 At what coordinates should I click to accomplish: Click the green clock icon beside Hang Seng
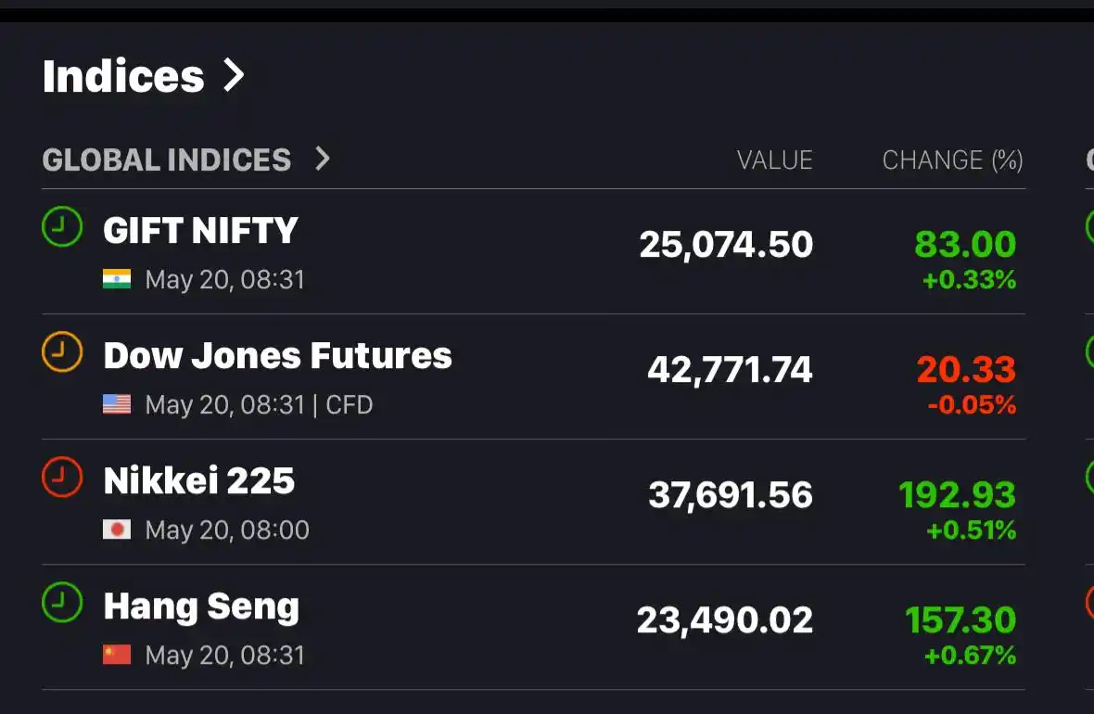62,602
